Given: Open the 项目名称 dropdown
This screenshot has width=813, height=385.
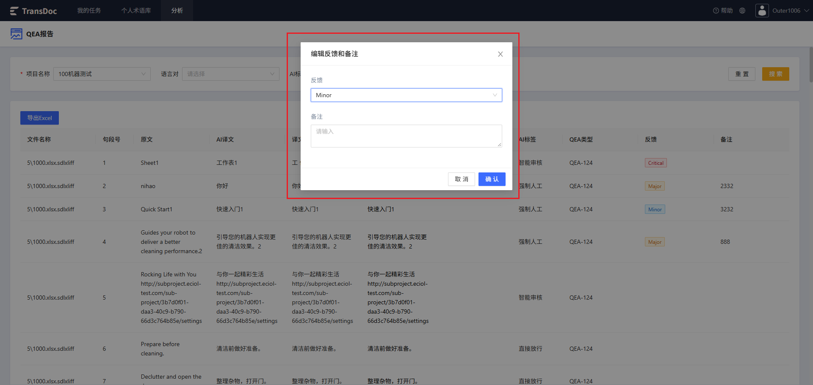Looking at the screenshot, I should pyautogui.click(x=102, y=74).
